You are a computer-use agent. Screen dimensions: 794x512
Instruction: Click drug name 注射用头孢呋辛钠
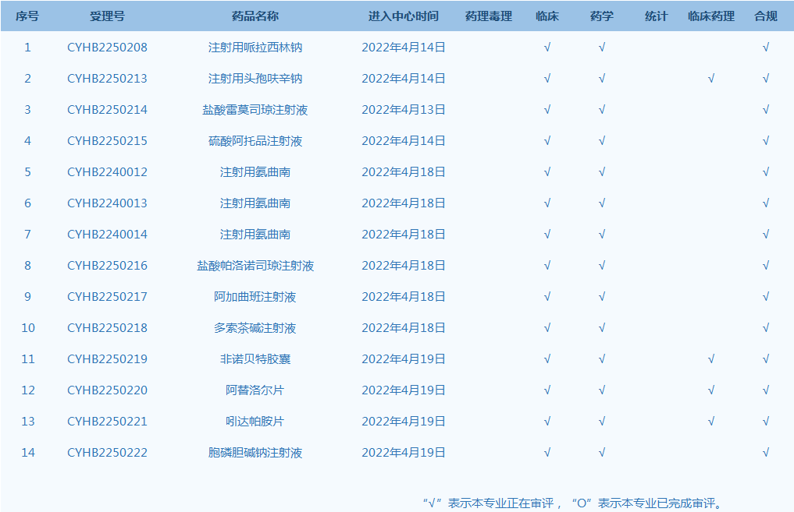(255, 79)
